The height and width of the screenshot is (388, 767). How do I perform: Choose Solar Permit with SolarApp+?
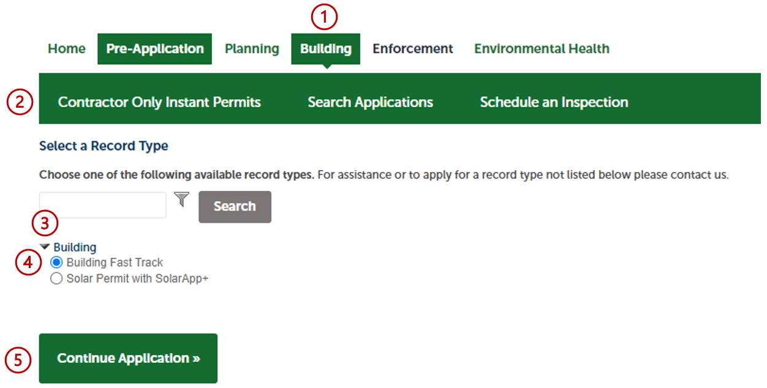[x=56, y=278]
